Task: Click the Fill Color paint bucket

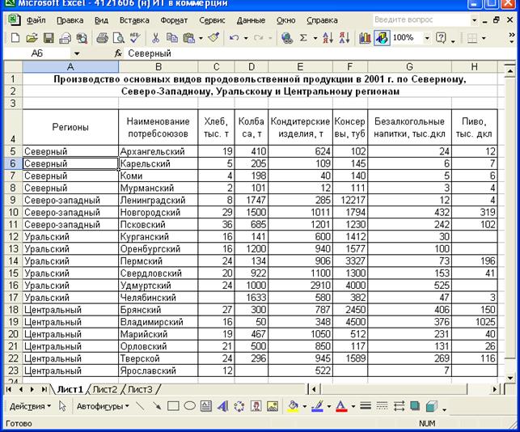Action: click(x=293, y=406)
